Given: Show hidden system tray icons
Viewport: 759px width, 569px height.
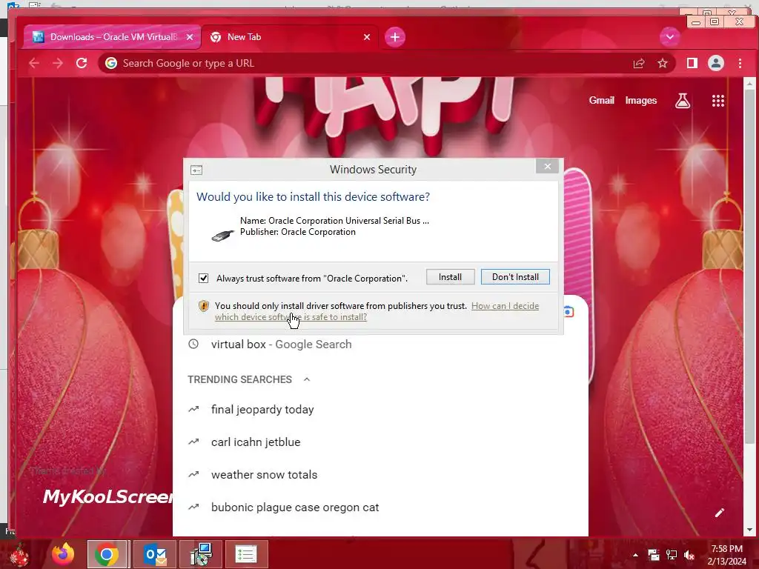Looking at the screenshot, I should pos(635,555).
